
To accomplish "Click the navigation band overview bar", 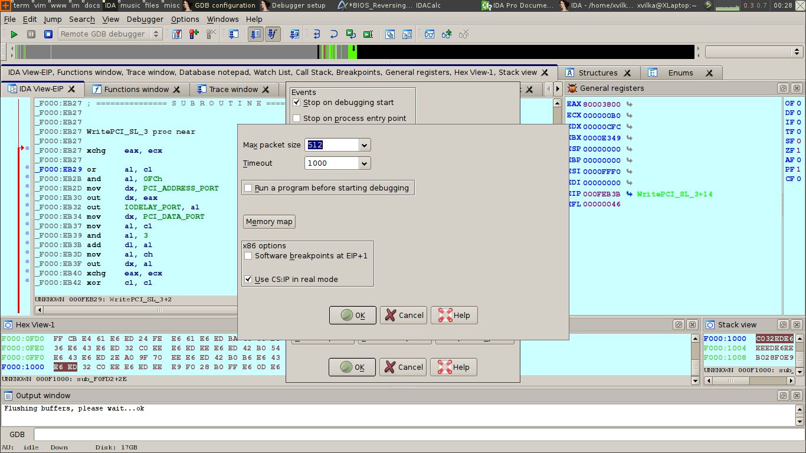I will (x=354, y=52).
